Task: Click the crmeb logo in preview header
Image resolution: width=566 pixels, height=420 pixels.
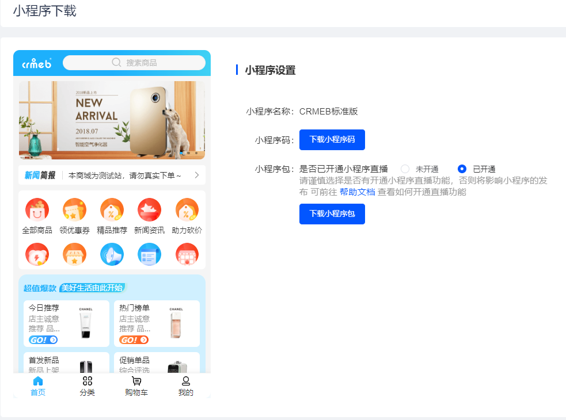Action: (x=36, y=63)
